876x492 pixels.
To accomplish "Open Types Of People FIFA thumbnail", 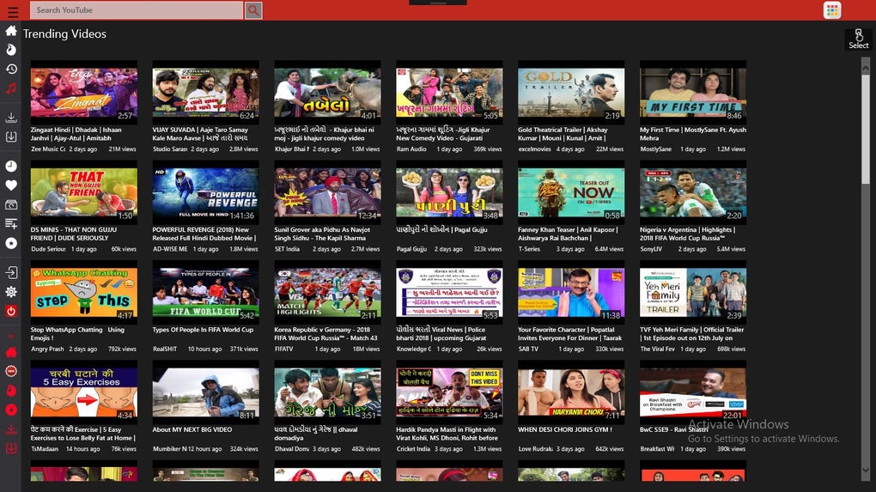I will (x=205, y=292).
